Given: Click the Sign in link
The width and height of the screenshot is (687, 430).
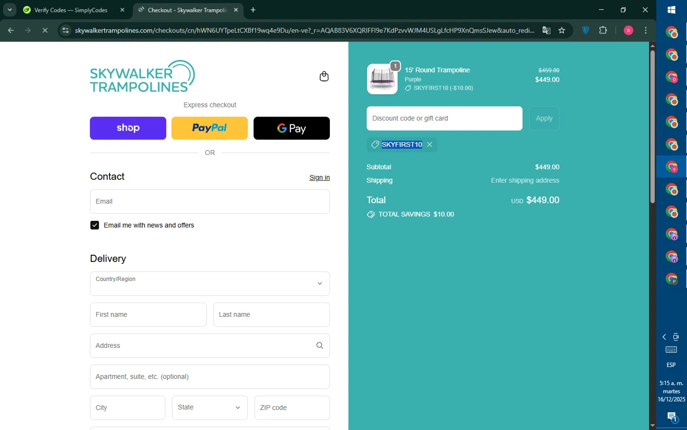Looking at the screenshot, I should pos(319,177).
